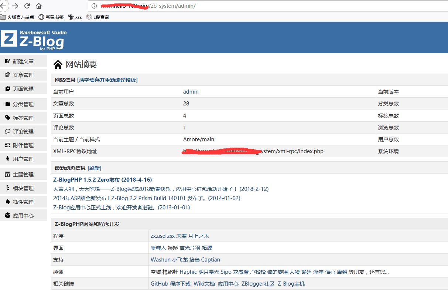Open the 程序下载 related link
This screenshot has width=448, height=290.
tap(180, 284)
